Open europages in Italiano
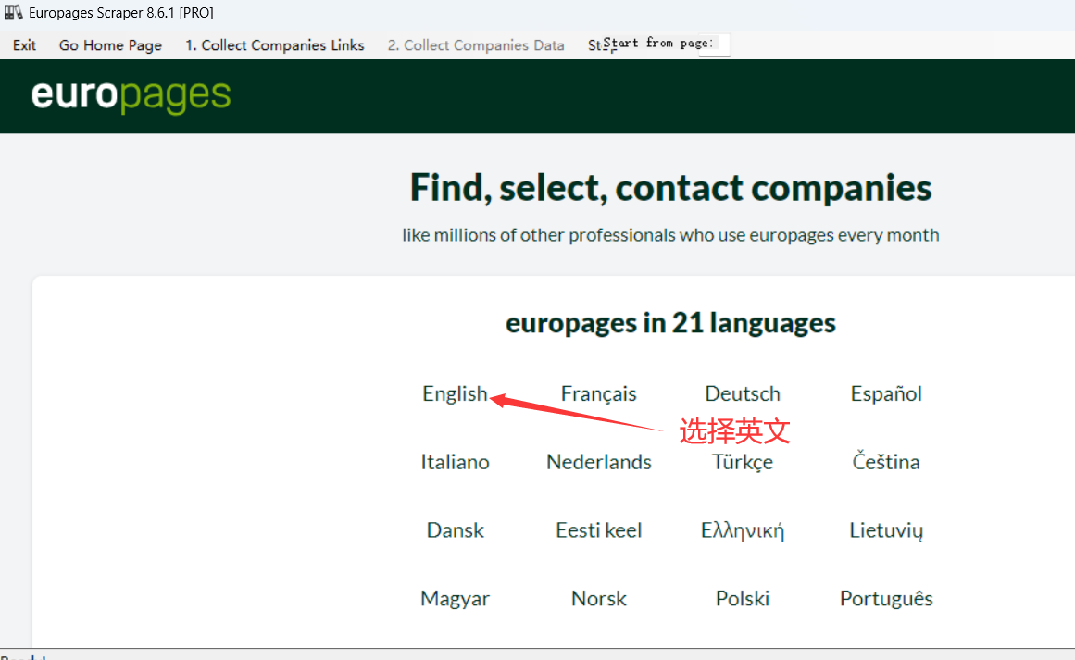The height and width of the screenshot is (660, 1075). [x=455, y=462]
